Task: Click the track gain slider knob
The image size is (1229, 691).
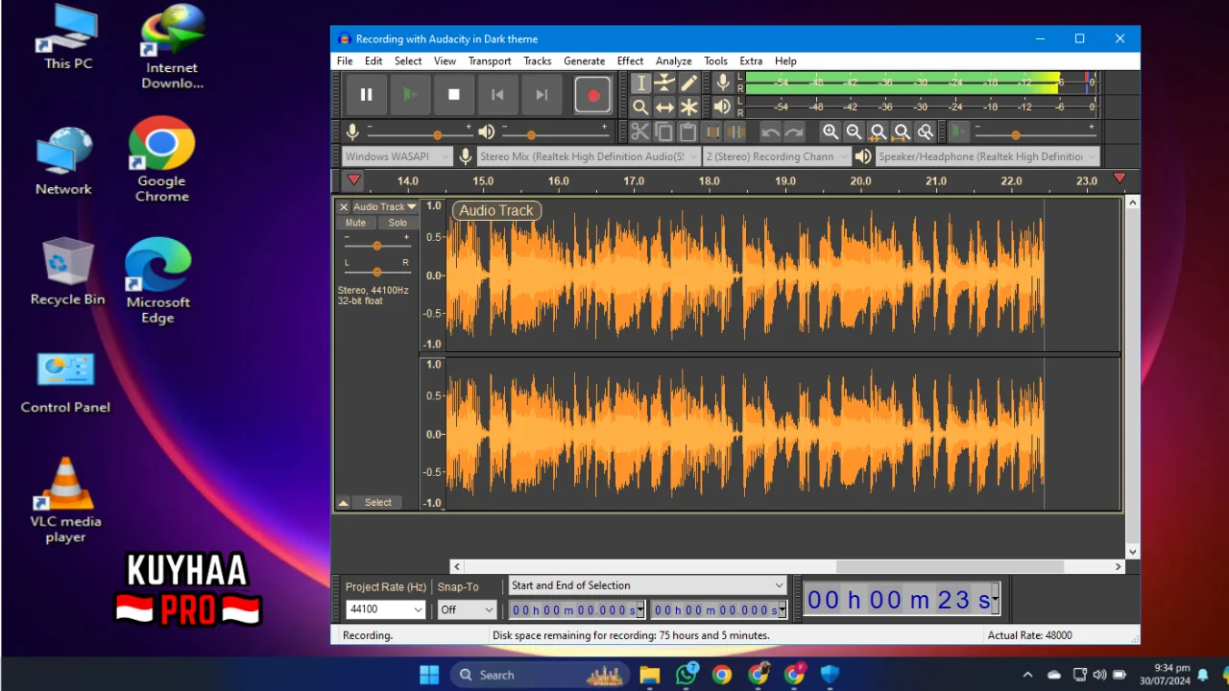Action: point(377,246)
